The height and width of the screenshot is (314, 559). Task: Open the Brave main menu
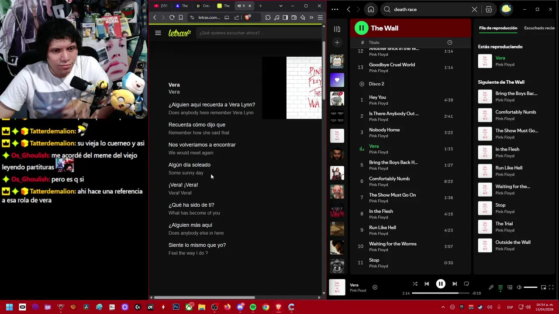320,17
